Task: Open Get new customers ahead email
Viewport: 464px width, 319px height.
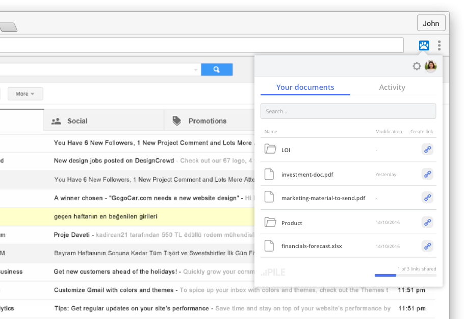Action: (x=127, y=272)
